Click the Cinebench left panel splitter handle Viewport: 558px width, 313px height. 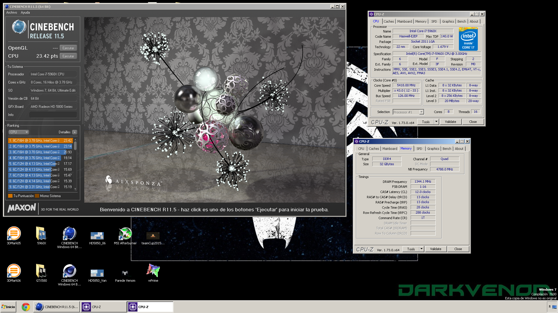click(x=83, y=116)
